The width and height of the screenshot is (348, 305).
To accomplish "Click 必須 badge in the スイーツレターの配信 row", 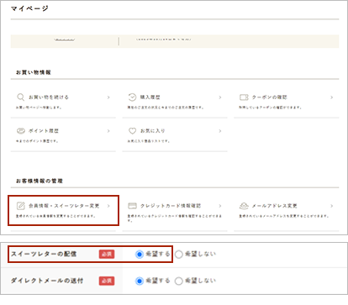I will click(x=107, y=254).
